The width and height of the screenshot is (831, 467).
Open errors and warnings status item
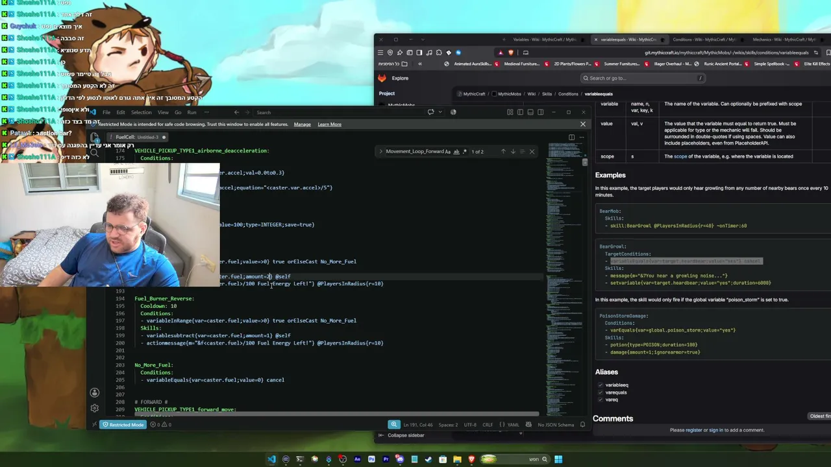click(160, 425)
